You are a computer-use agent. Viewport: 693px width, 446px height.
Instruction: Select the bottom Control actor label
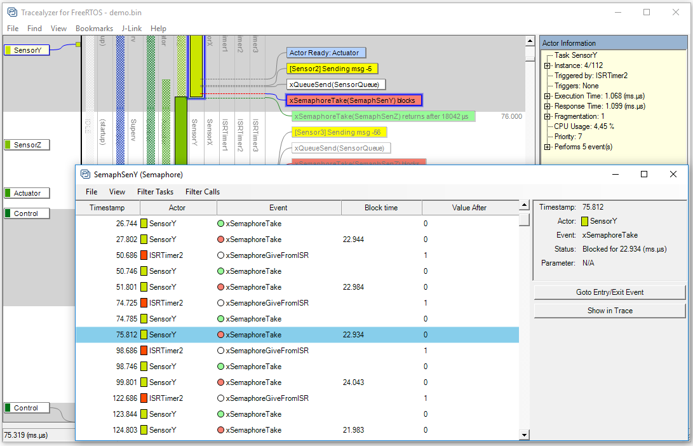(27, 408)
